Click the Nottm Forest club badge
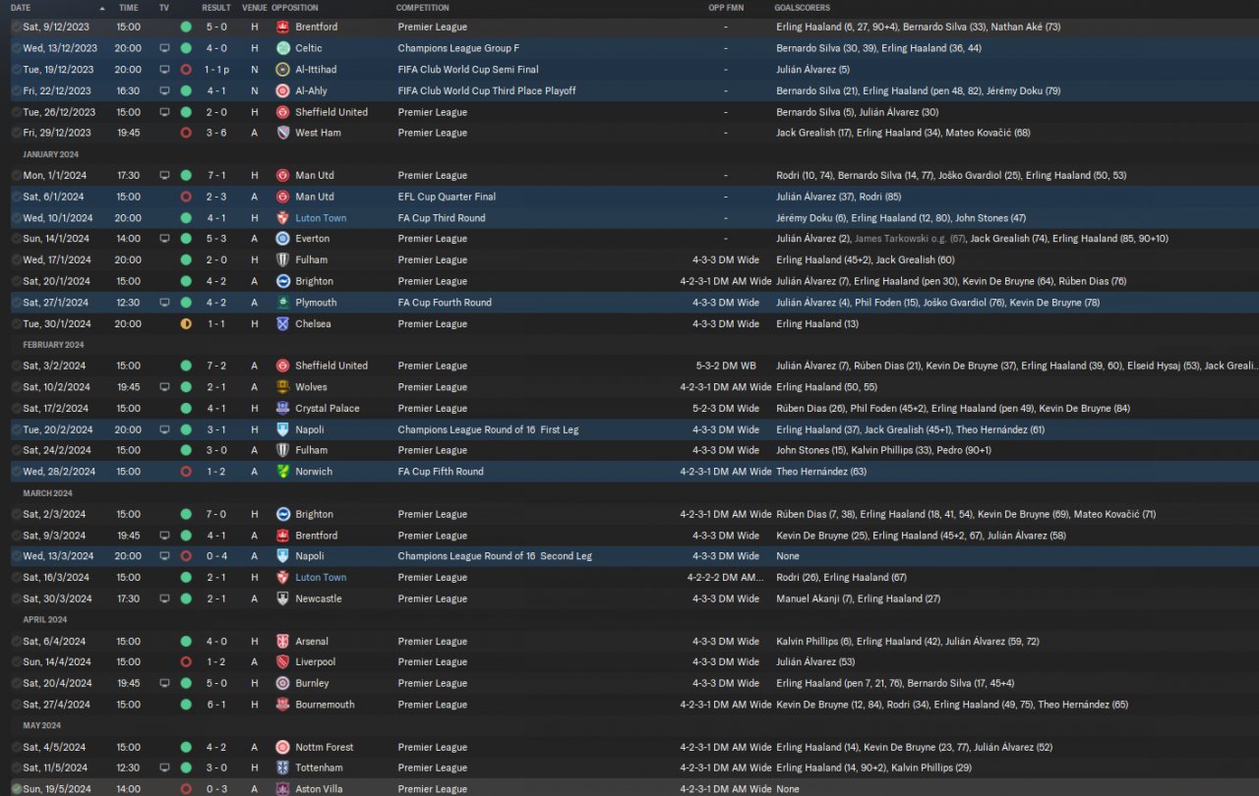The image size is (1259, 796). click(282, 747)
